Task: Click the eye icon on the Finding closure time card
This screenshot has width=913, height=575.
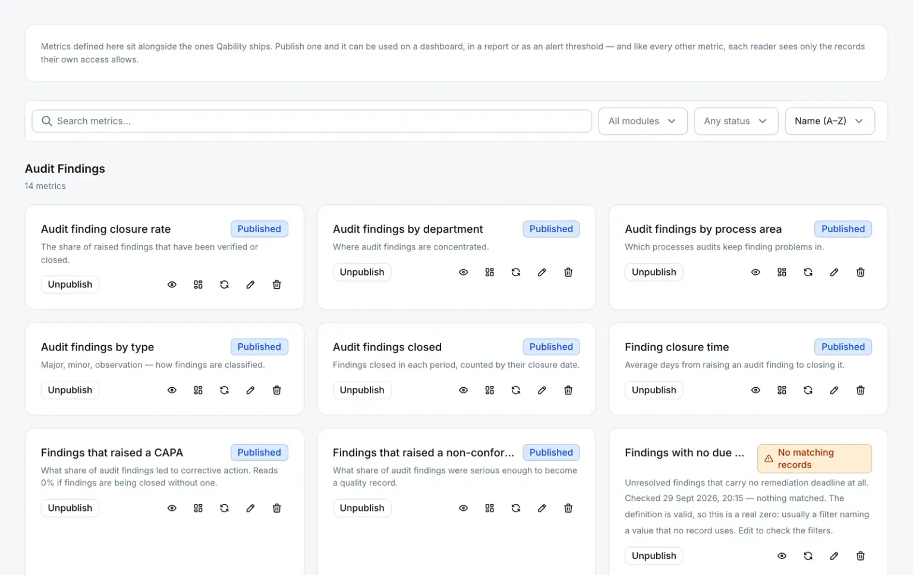Action: [755, 390]
